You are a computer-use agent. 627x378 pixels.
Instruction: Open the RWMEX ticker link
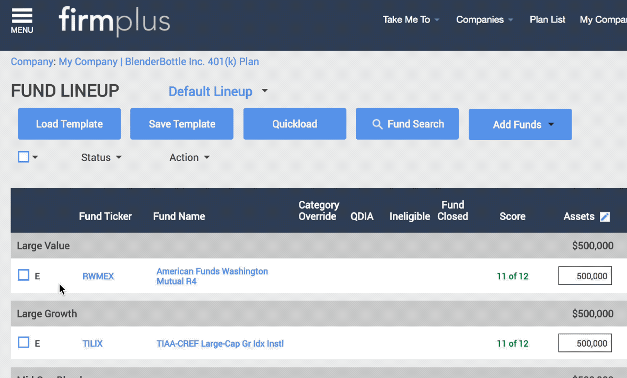click(x=98, y=276)
